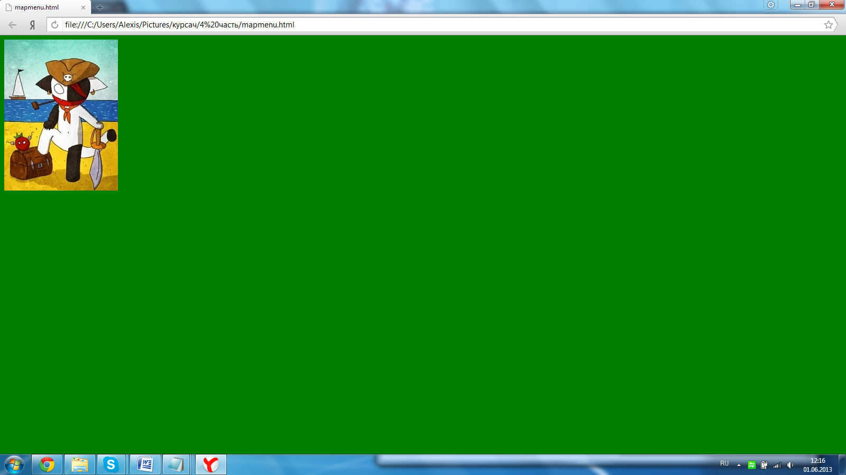Open the Windows Start menu

coord(14,464)
